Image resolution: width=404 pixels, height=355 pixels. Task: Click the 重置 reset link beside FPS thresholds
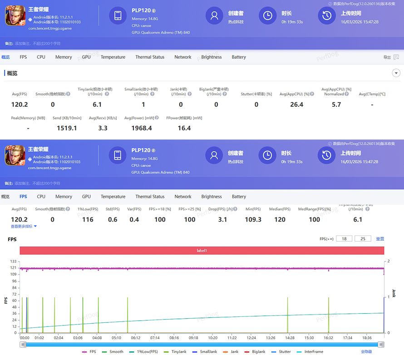pos(380,239)
